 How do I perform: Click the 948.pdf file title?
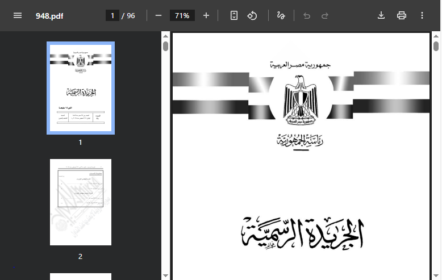click(x=49, y=16)
